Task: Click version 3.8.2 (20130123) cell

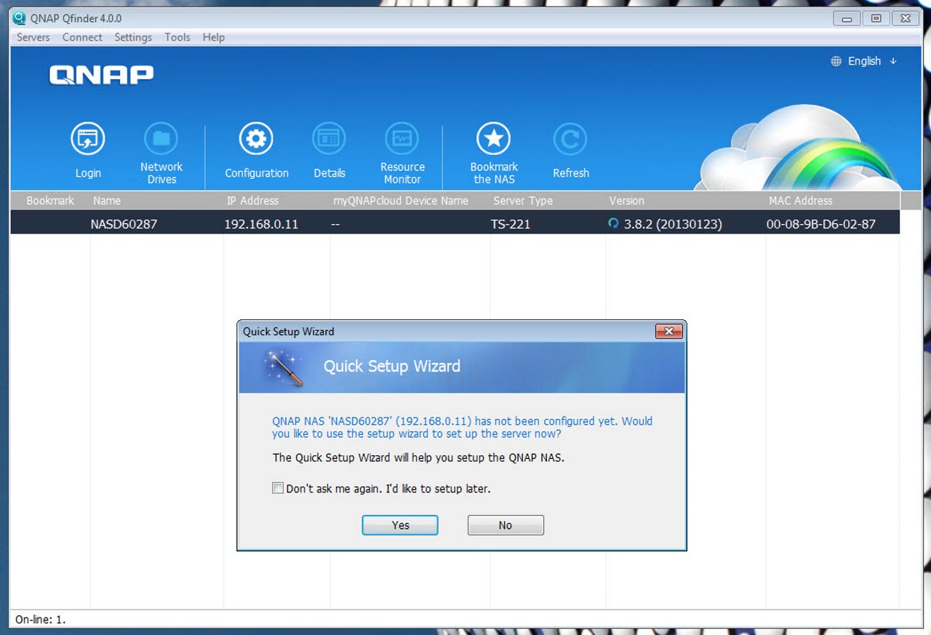Action: (x=673, y=224)
